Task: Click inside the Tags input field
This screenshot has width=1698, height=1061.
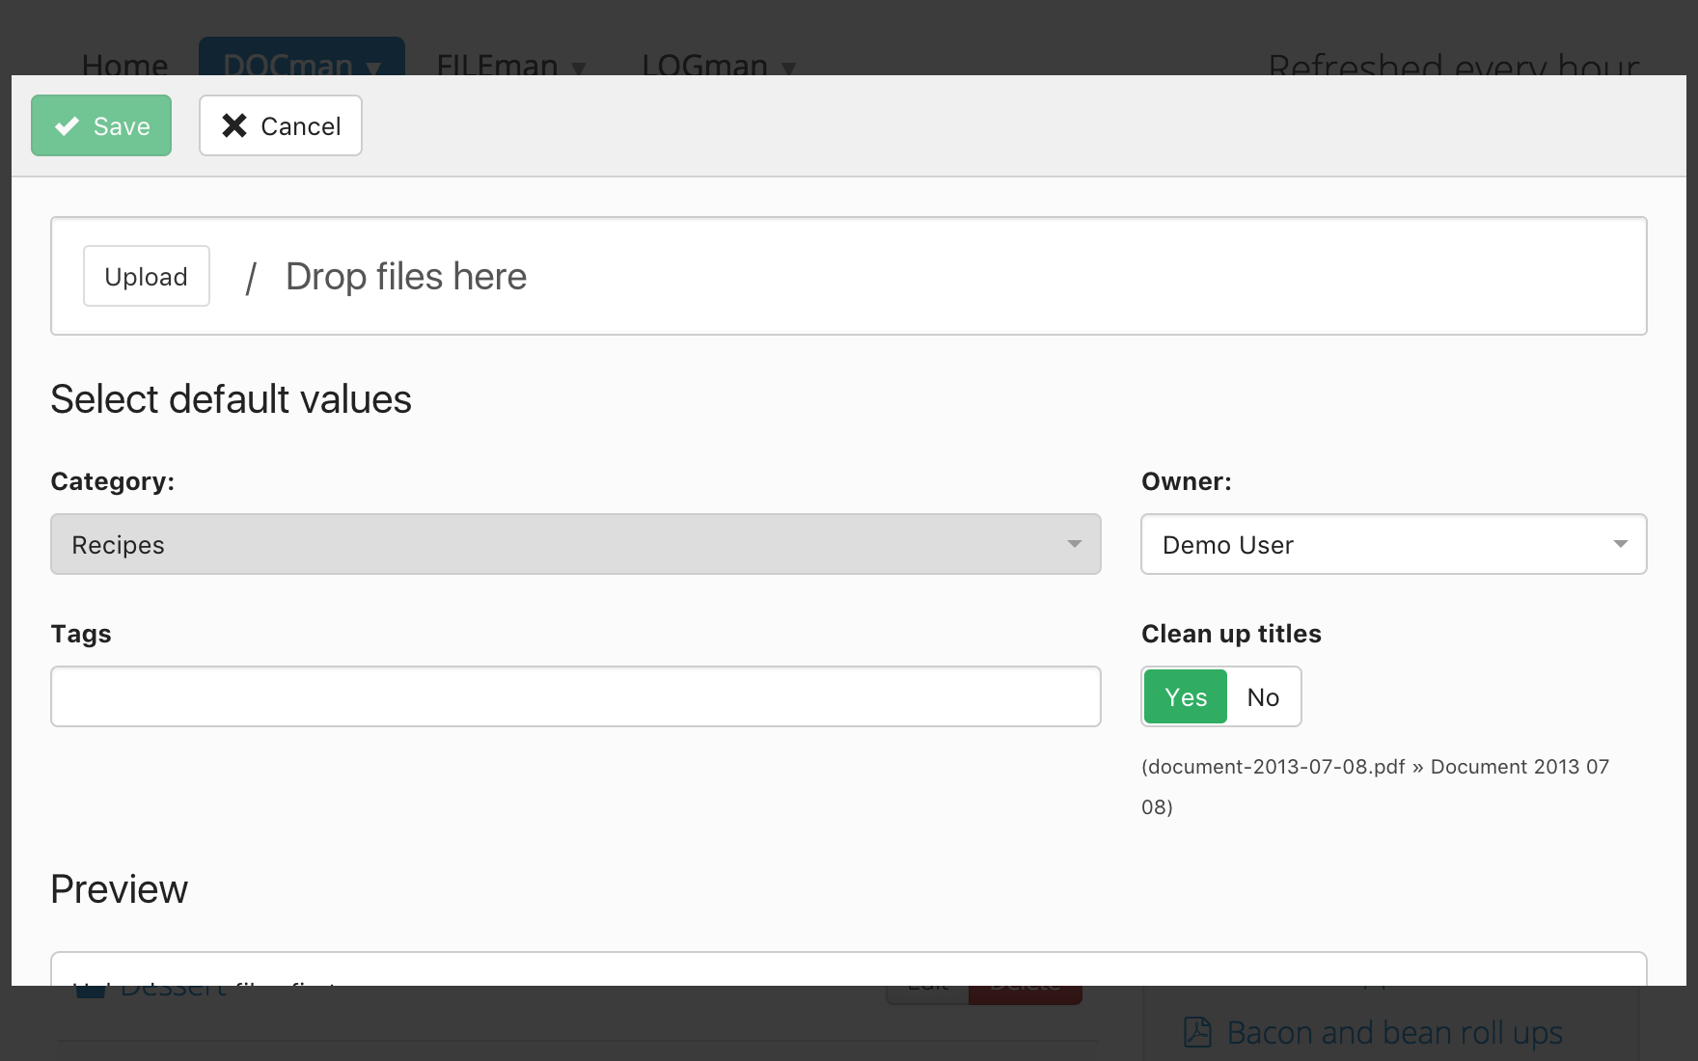Action: [x=575, y=696]
